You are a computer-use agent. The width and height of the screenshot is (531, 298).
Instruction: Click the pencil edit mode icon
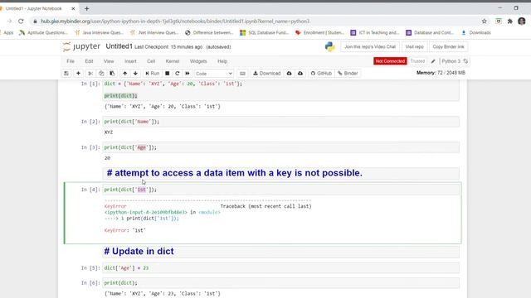[433, 61]
